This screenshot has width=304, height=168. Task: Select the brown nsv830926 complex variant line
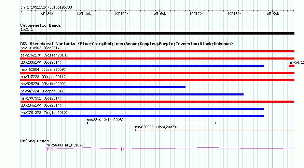(x=215, y=130)
